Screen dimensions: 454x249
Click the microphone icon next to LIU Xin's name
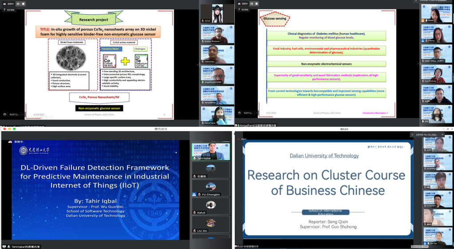tap(194, 231)
